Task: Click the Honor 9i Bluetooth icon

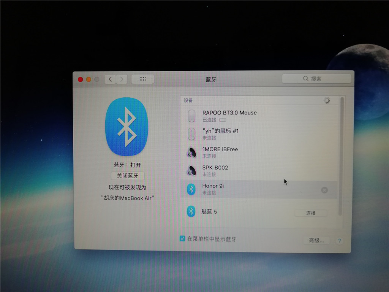Action: click(191, 189)
